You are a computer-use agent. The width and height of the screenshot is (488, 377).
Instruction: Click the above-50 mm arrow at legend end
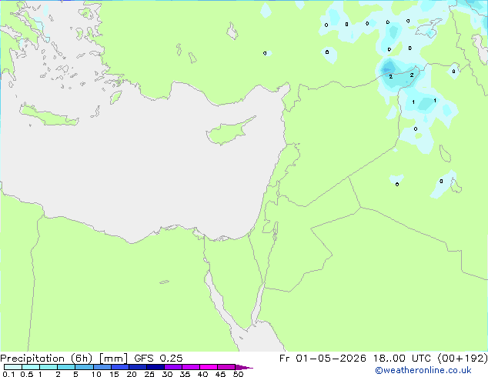244,367
